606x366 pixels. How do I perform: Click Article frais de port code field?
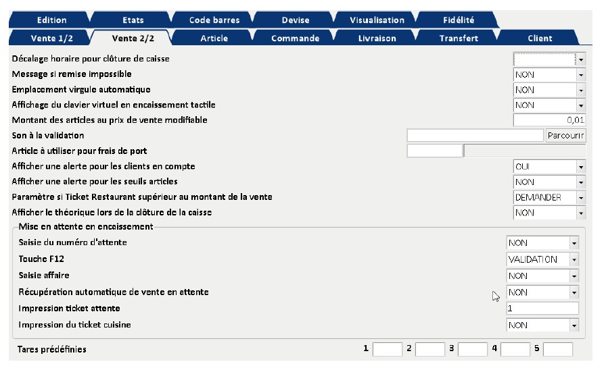coord(434,151)
